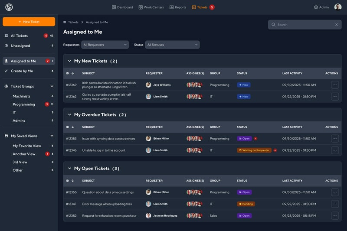Screen dimensions: 347x231
Task: Click the New Ticket button
Action: (29, 22)
